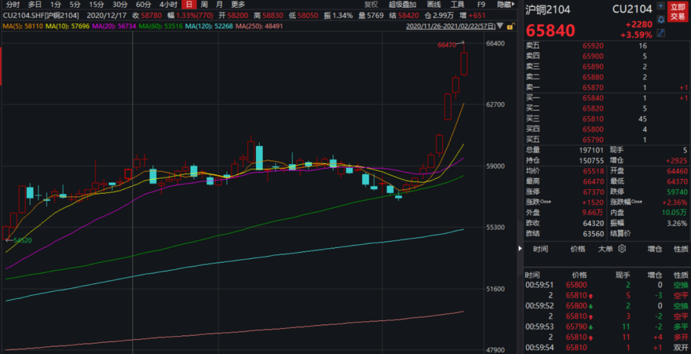
Task: Click the 66470 high price marker on the chart
Action: pos(447,45)
